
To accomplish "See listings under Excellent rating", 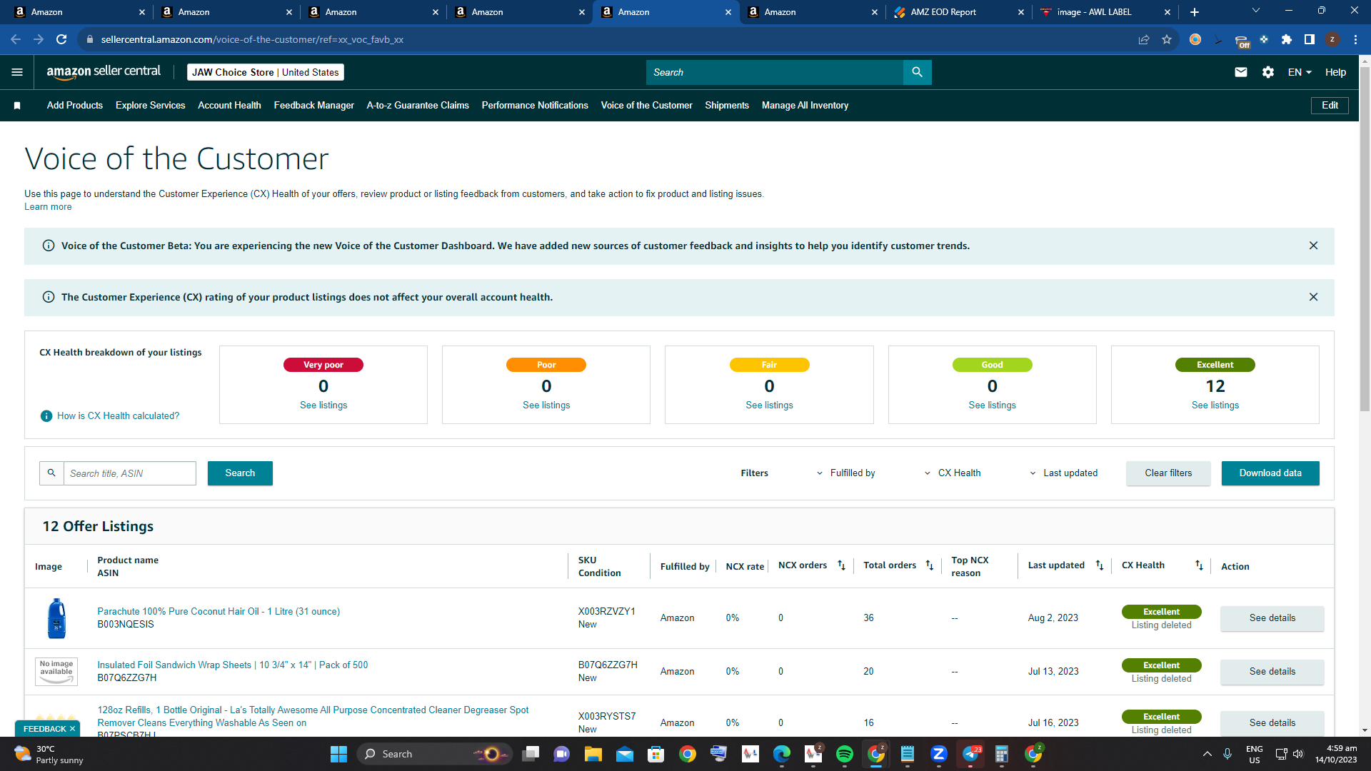I will point(1215,405).
